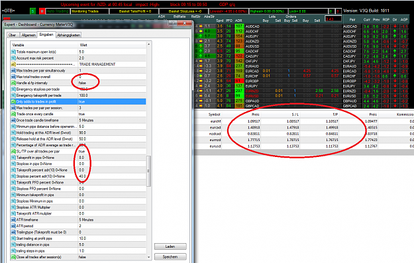This screenshot has height=263, width=414.
Task: Click icon beside 'Account max risk percent'
Action: tap(13, 58)
